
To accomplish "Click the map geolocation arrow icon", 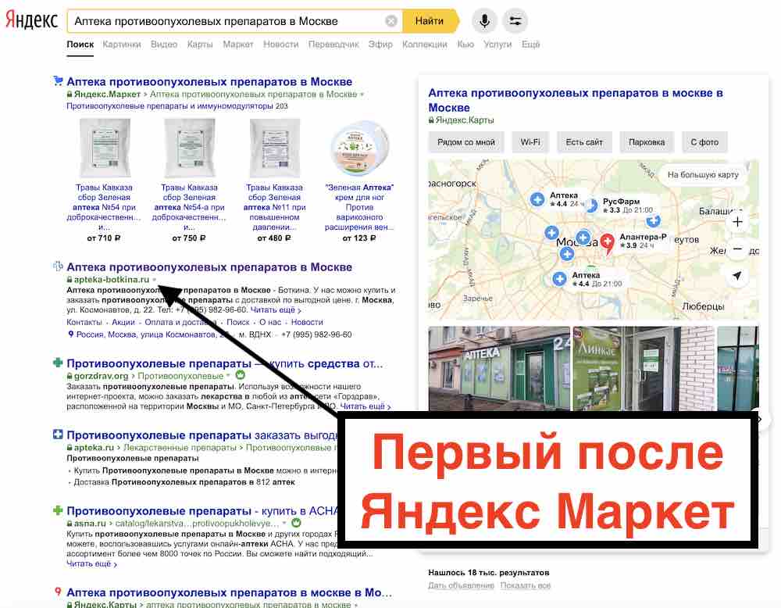I will [x=738, y=276].
